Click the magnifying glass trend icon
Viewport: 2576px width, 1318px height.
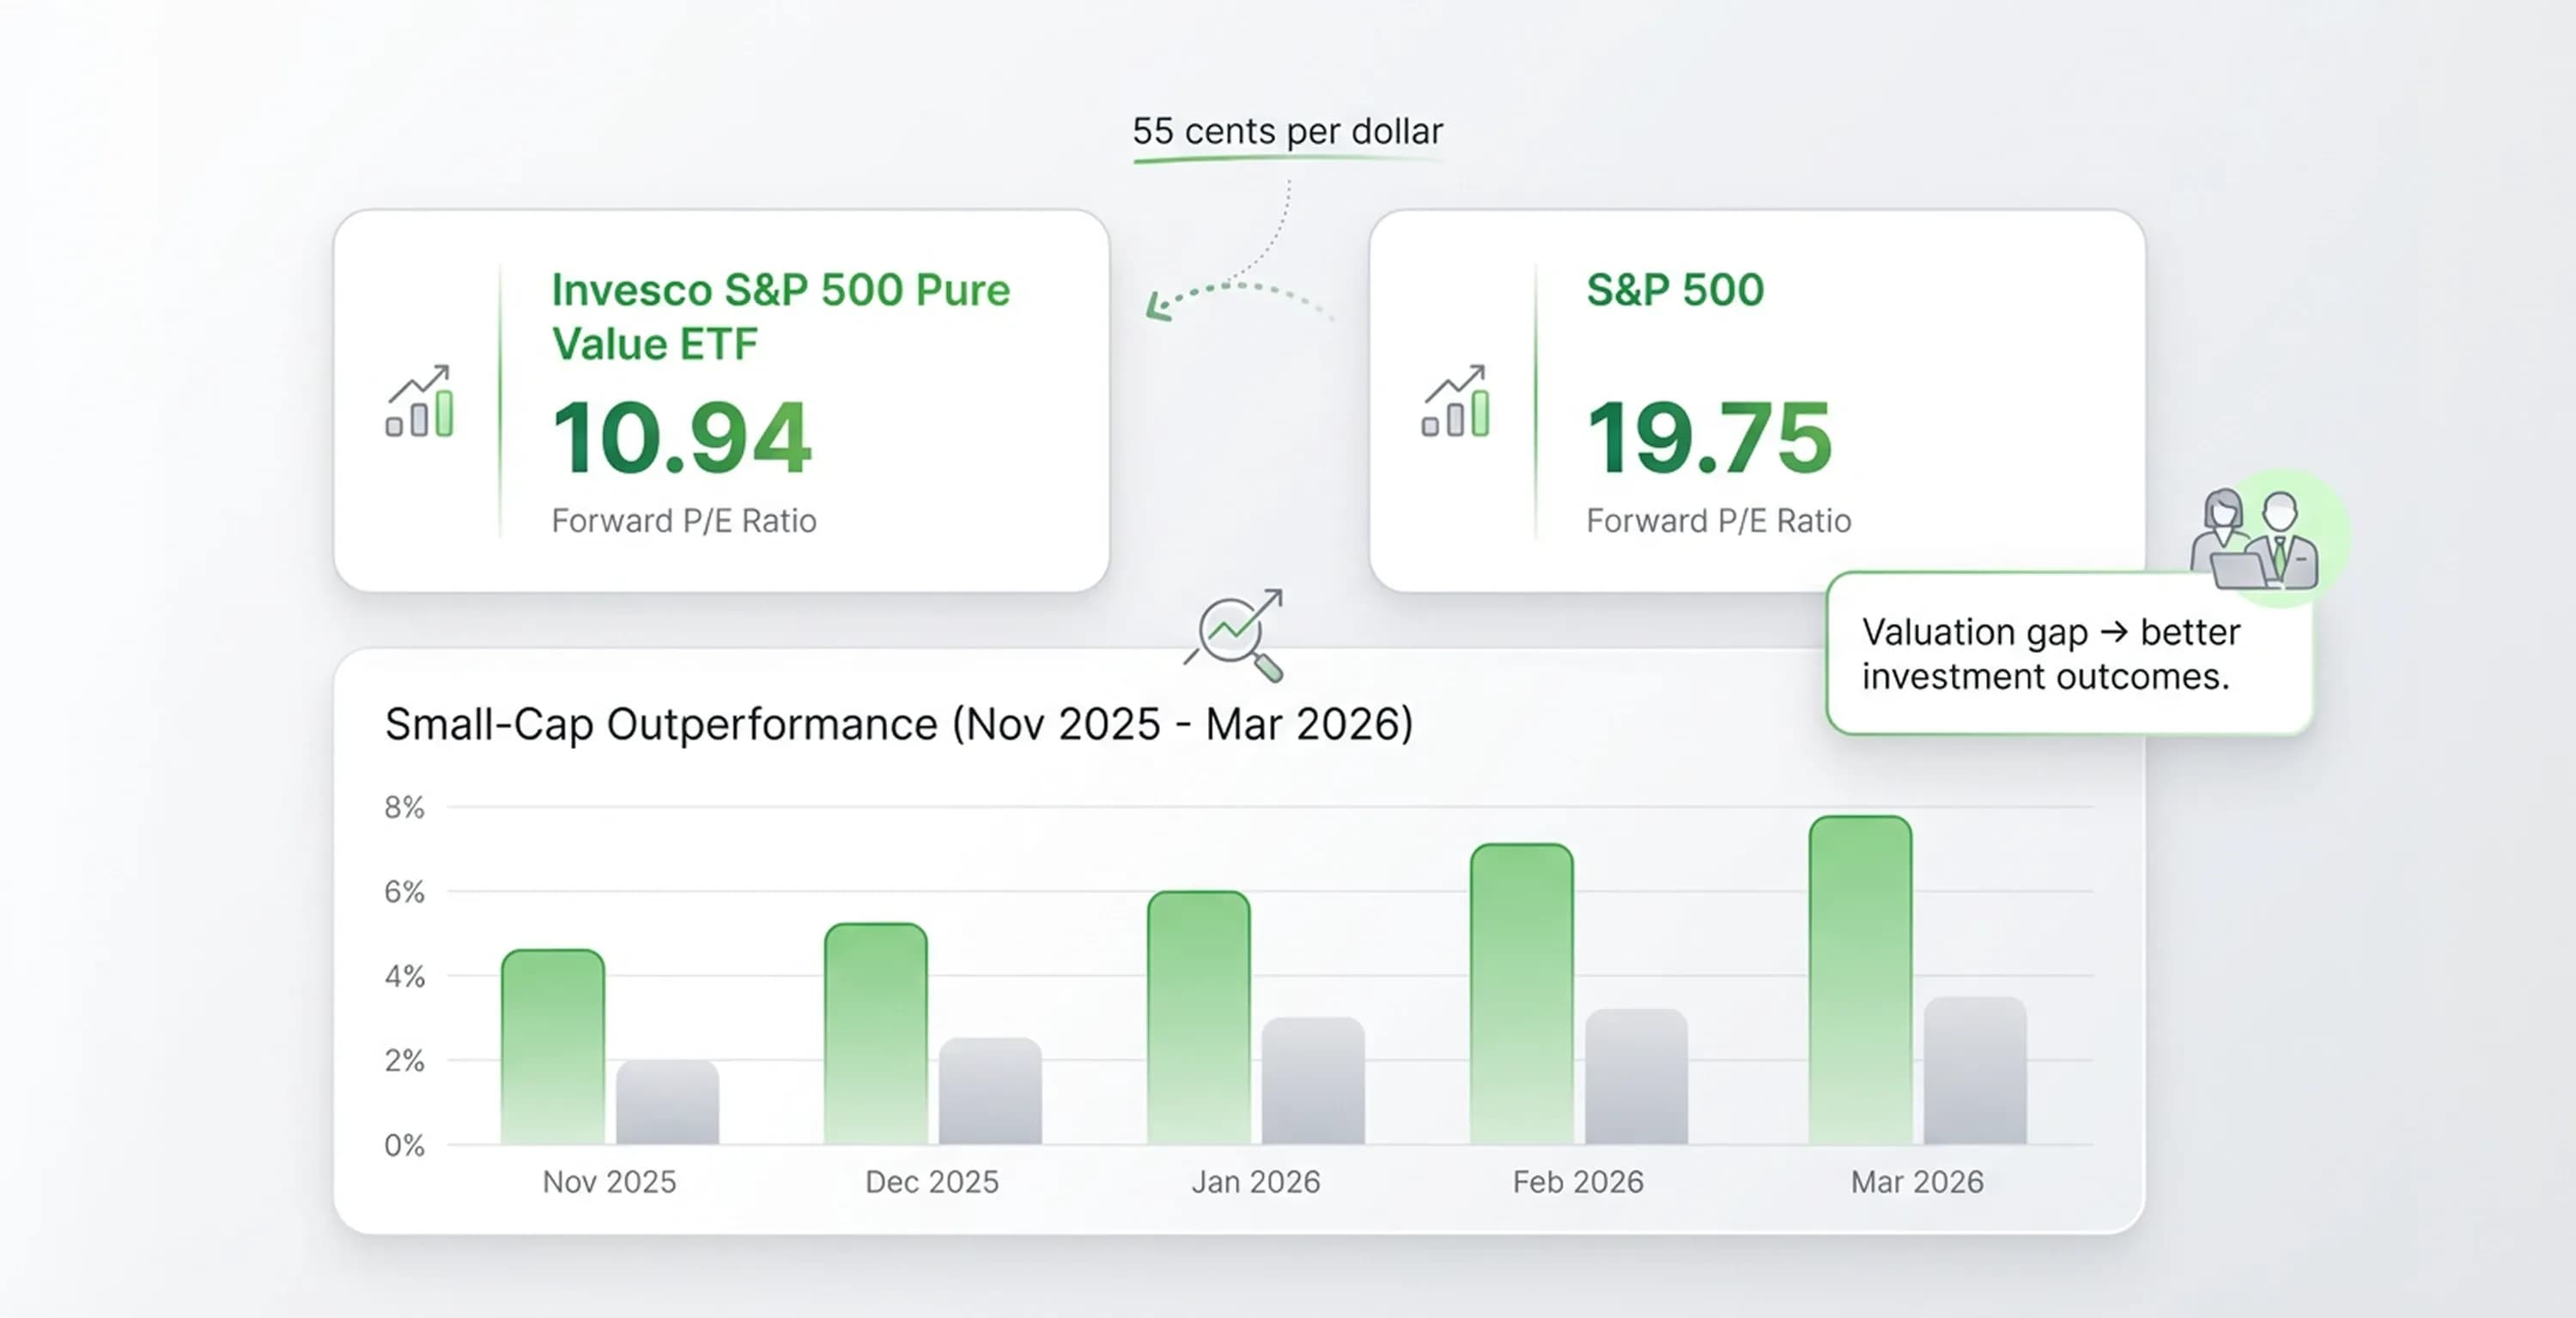coord(1235,636)
